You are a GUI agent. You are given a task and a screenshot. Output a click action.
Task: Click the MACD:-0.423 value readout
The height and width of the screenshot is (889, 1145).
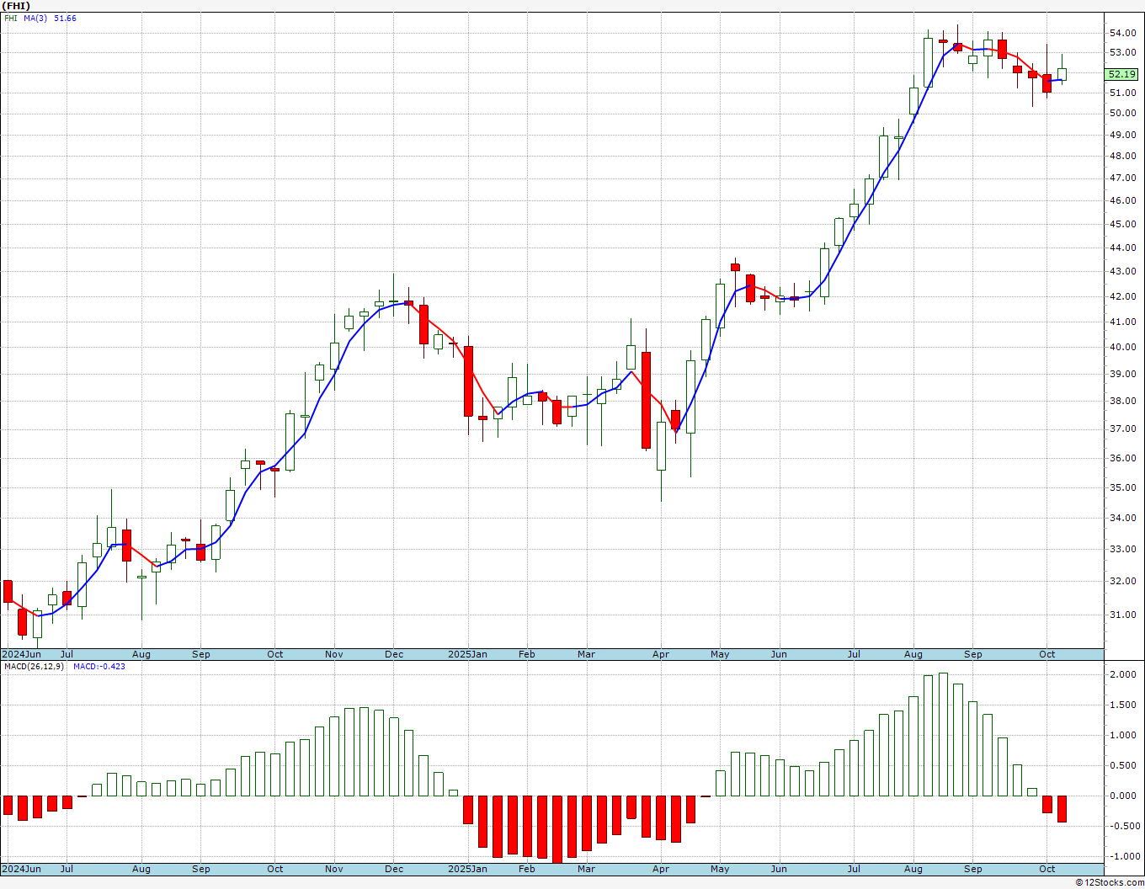click(99, 666)
